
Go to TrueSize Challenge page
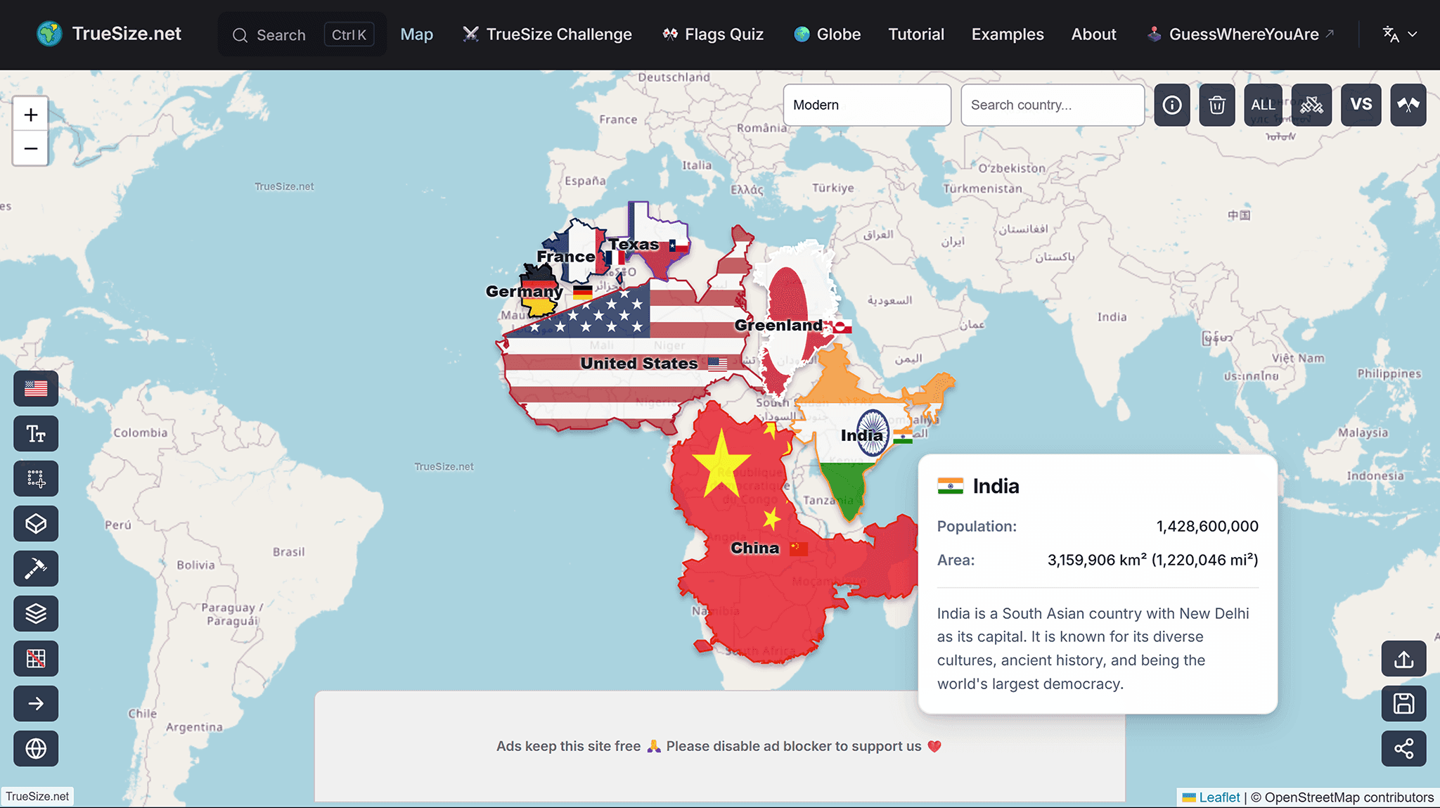tap(547, 34)
